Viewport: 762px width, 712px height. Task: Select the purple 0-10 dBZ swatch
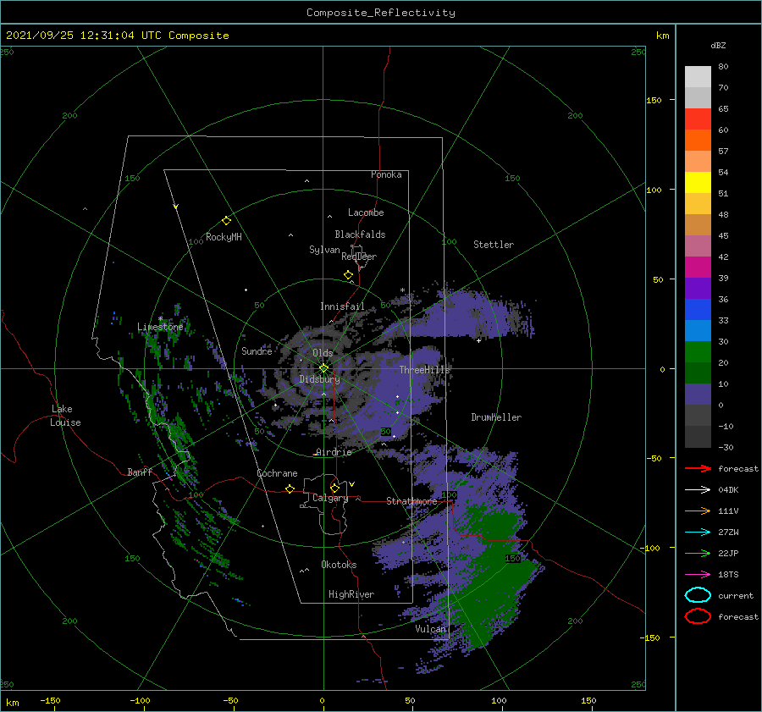(x=698, y=395)
